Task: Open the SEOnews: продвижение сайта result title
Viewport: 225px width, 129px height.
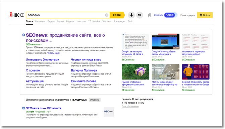Action: (x=65, y=38)
